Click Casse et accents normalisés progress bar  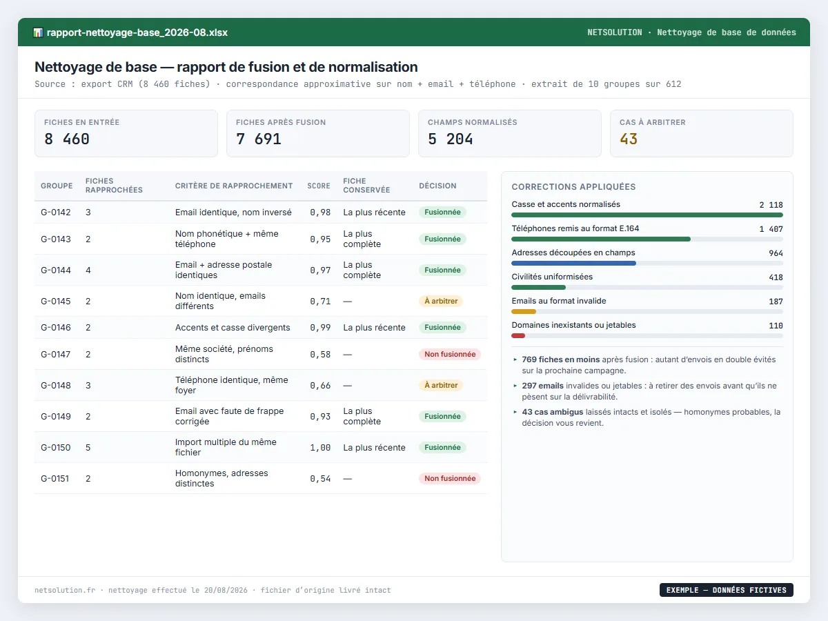[x=647, y=215]
